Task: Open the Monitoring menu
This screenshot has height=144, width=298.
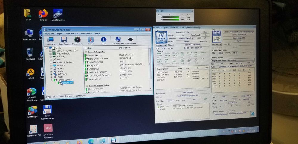Action: [x=87, y=33]
